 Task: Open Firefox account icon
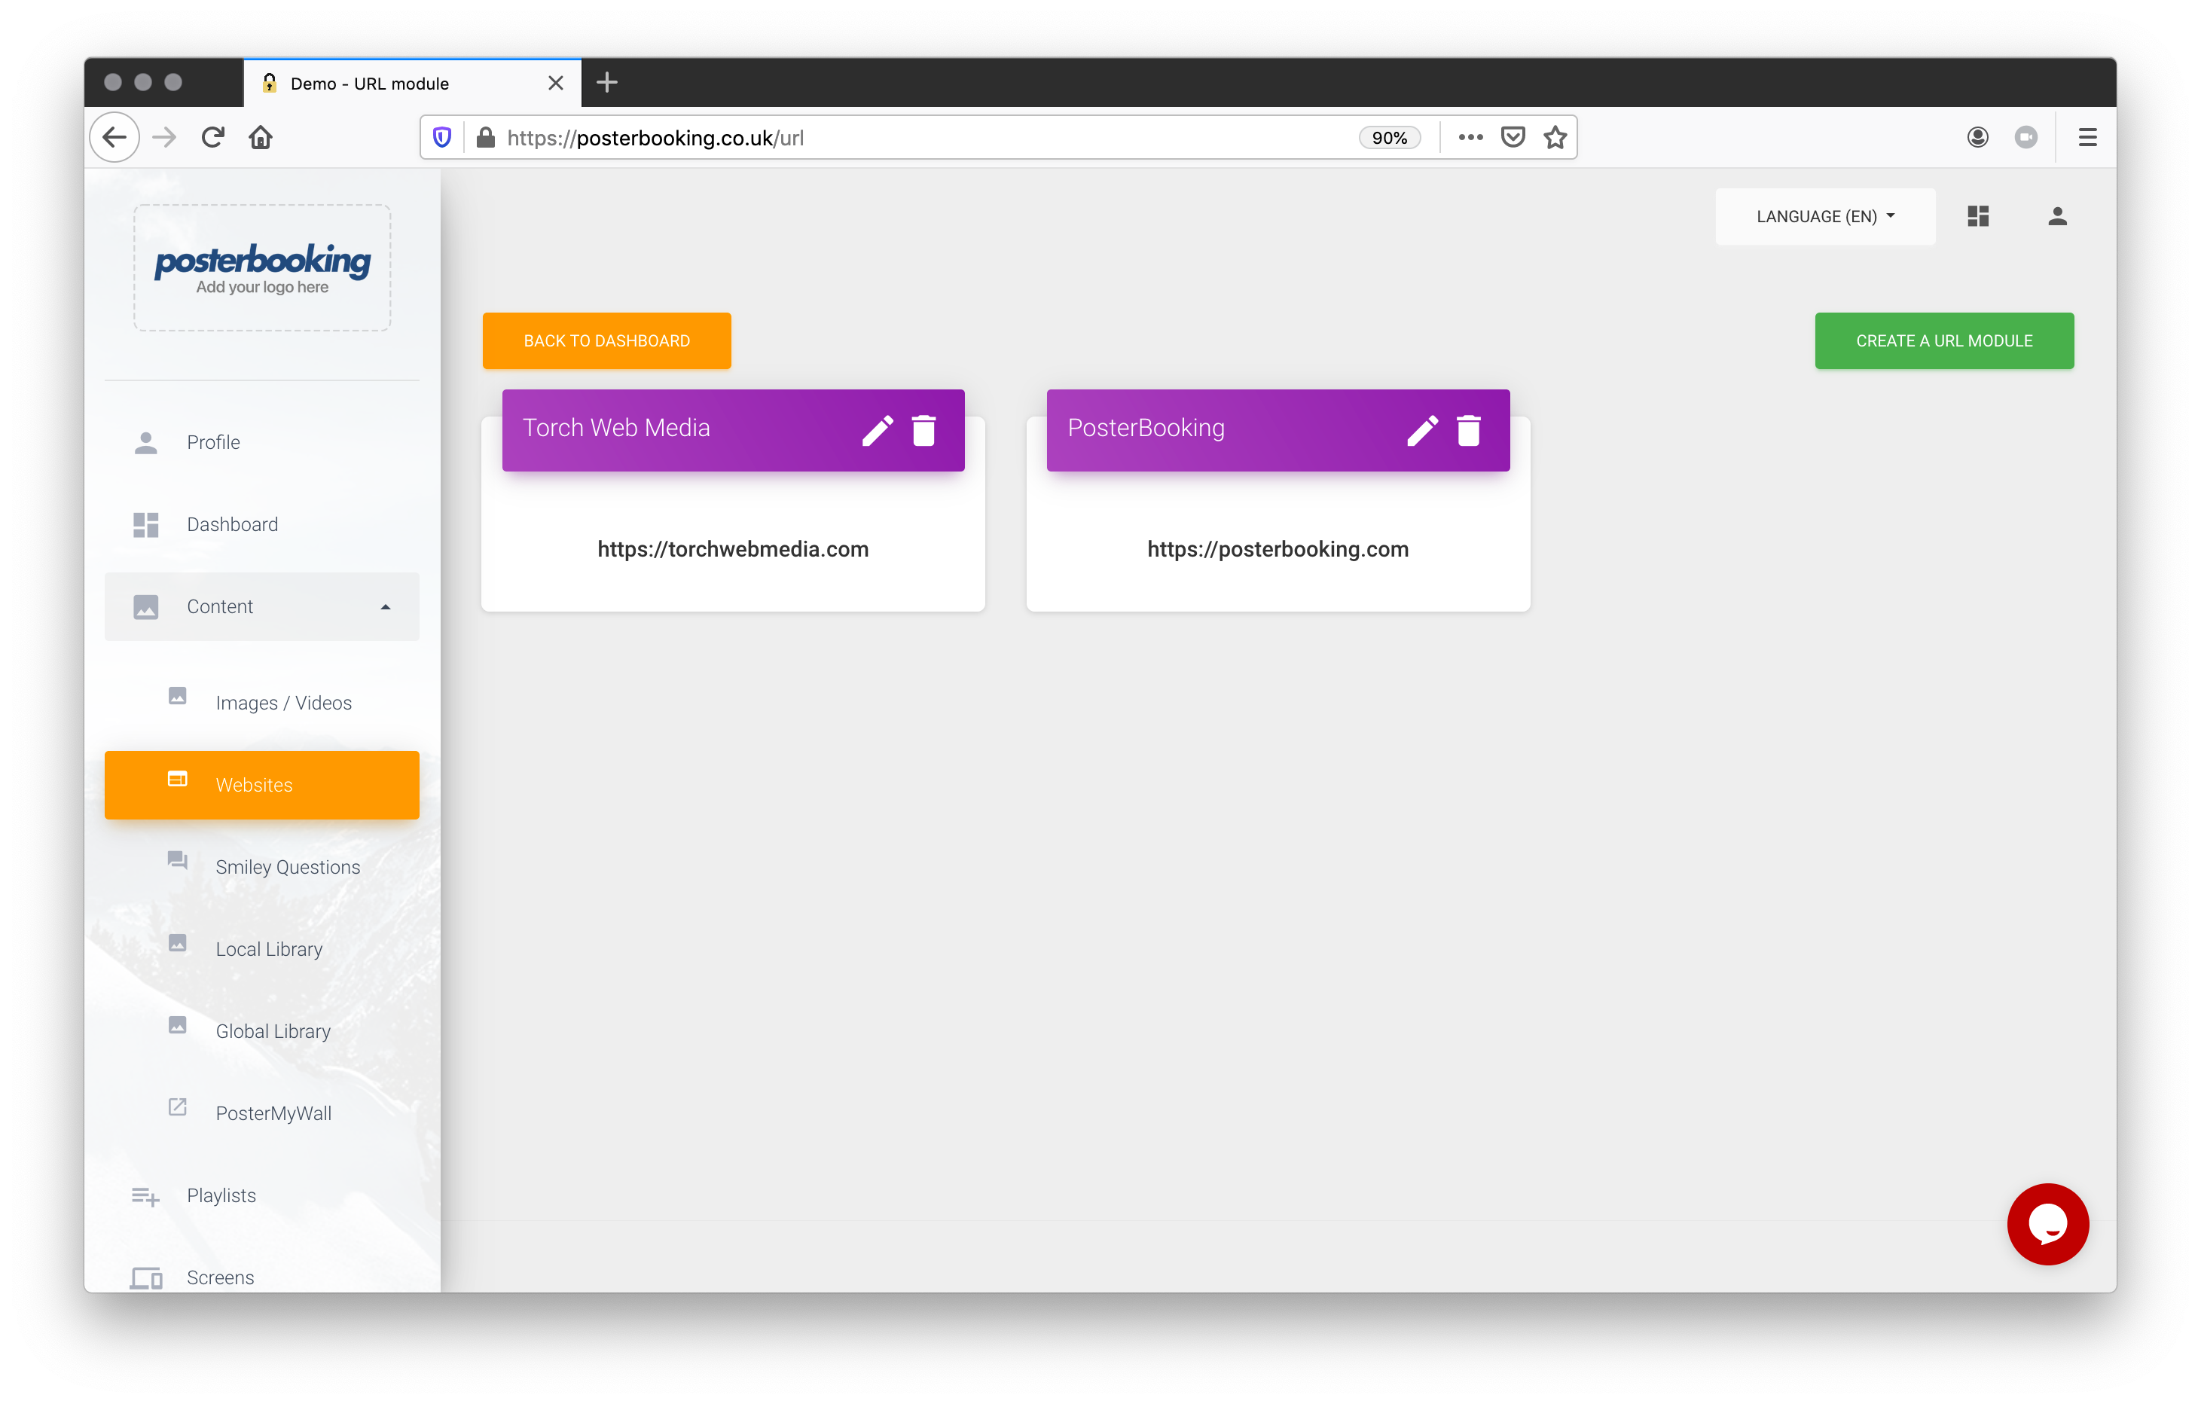click(1978, 137)
